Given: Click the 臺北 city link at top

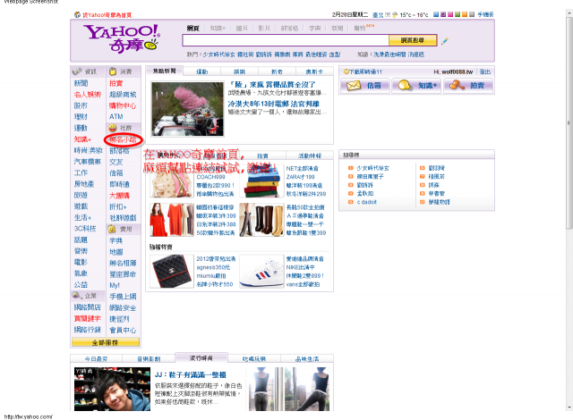Looking at the screenshot, I should click(378, 15).
